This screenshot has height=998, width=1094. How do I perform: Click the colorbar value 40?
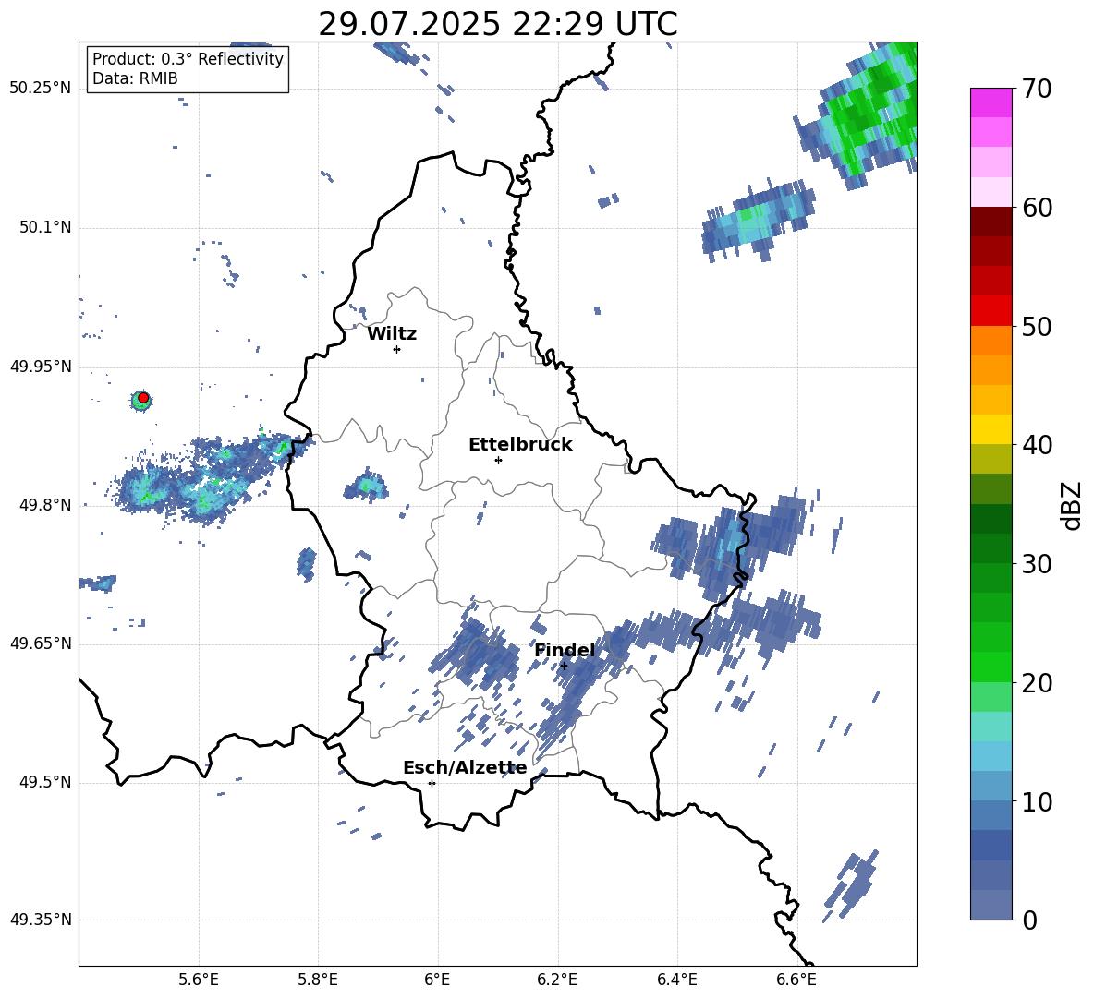click(1037, 445)
